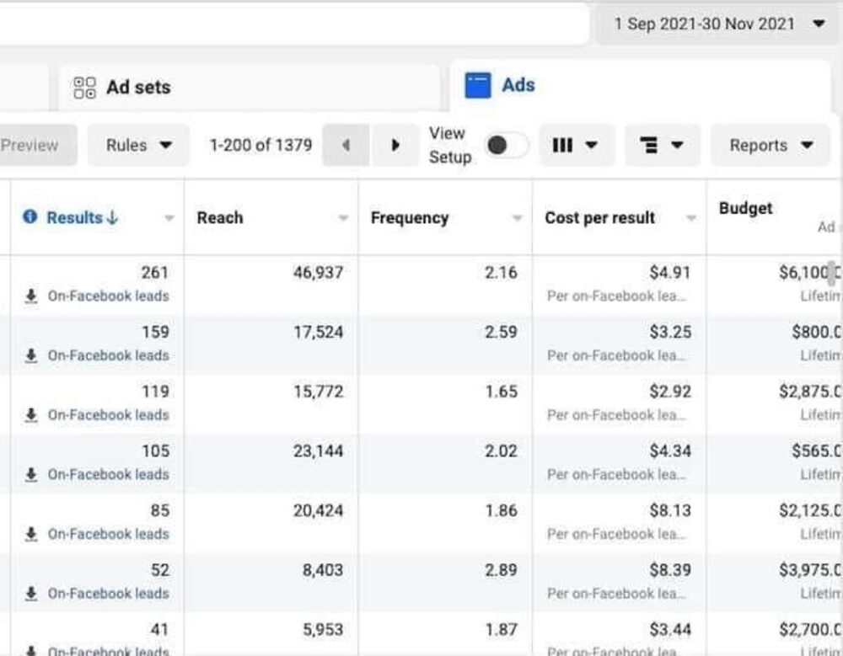Download leads icon for 119 results row
Viewport: 843px width, 656px height.
(x=31, y=415)
